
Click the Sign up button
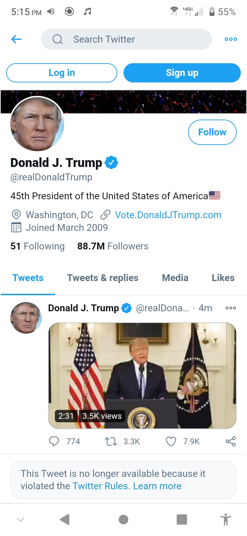pos(182,73)
